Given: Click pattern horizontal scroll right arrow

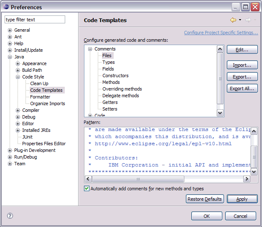Looking at the screenshot, I should [x=247, y=179].
